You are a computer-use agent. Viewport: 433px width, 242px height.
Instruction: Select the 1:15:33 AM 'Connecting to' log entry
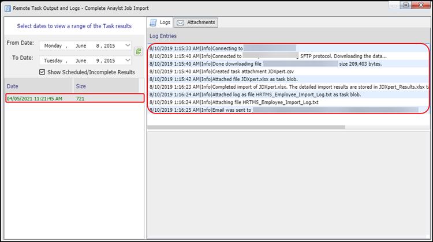tap(288, 48)
